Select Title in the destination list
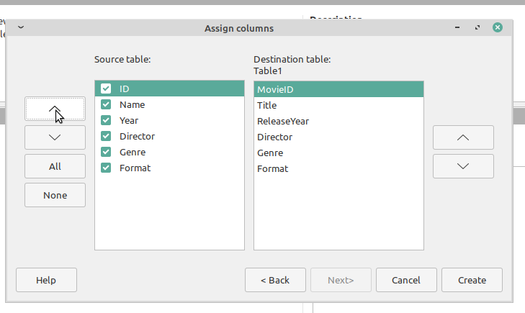This screenshot has height=313, width=525. [x=267, y=105]
